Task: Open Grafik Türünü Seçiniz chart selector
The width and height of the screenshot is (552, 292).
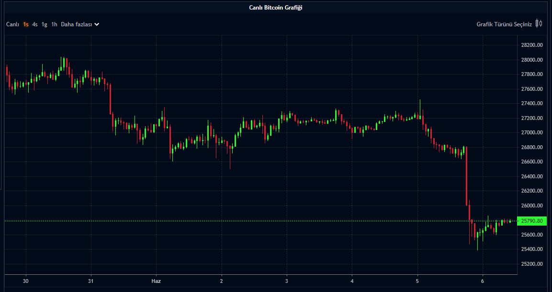Action: click(504, 24)
